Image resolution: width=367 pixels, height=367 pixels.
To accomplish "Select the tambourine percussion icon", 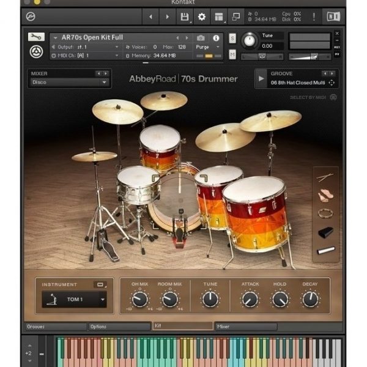I will 325,213.
